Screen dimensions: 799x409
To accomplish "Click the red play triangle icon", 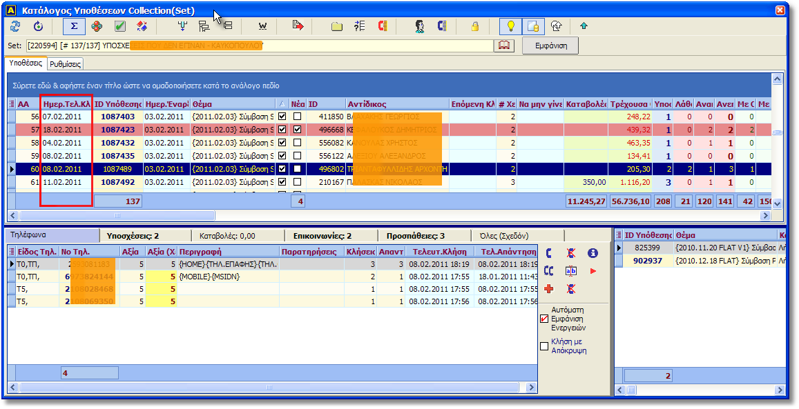I will tap(593, 271).
